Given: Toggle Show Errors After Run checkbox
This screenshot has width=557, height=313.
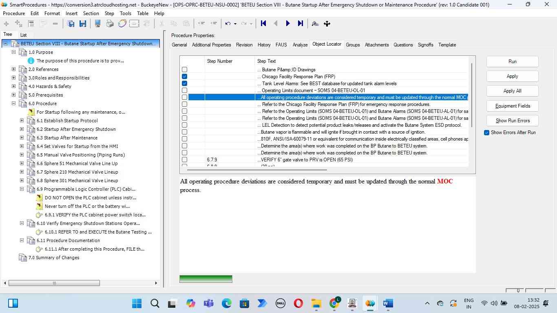Looking at the screenshot, I should click(x=486, y=132).
